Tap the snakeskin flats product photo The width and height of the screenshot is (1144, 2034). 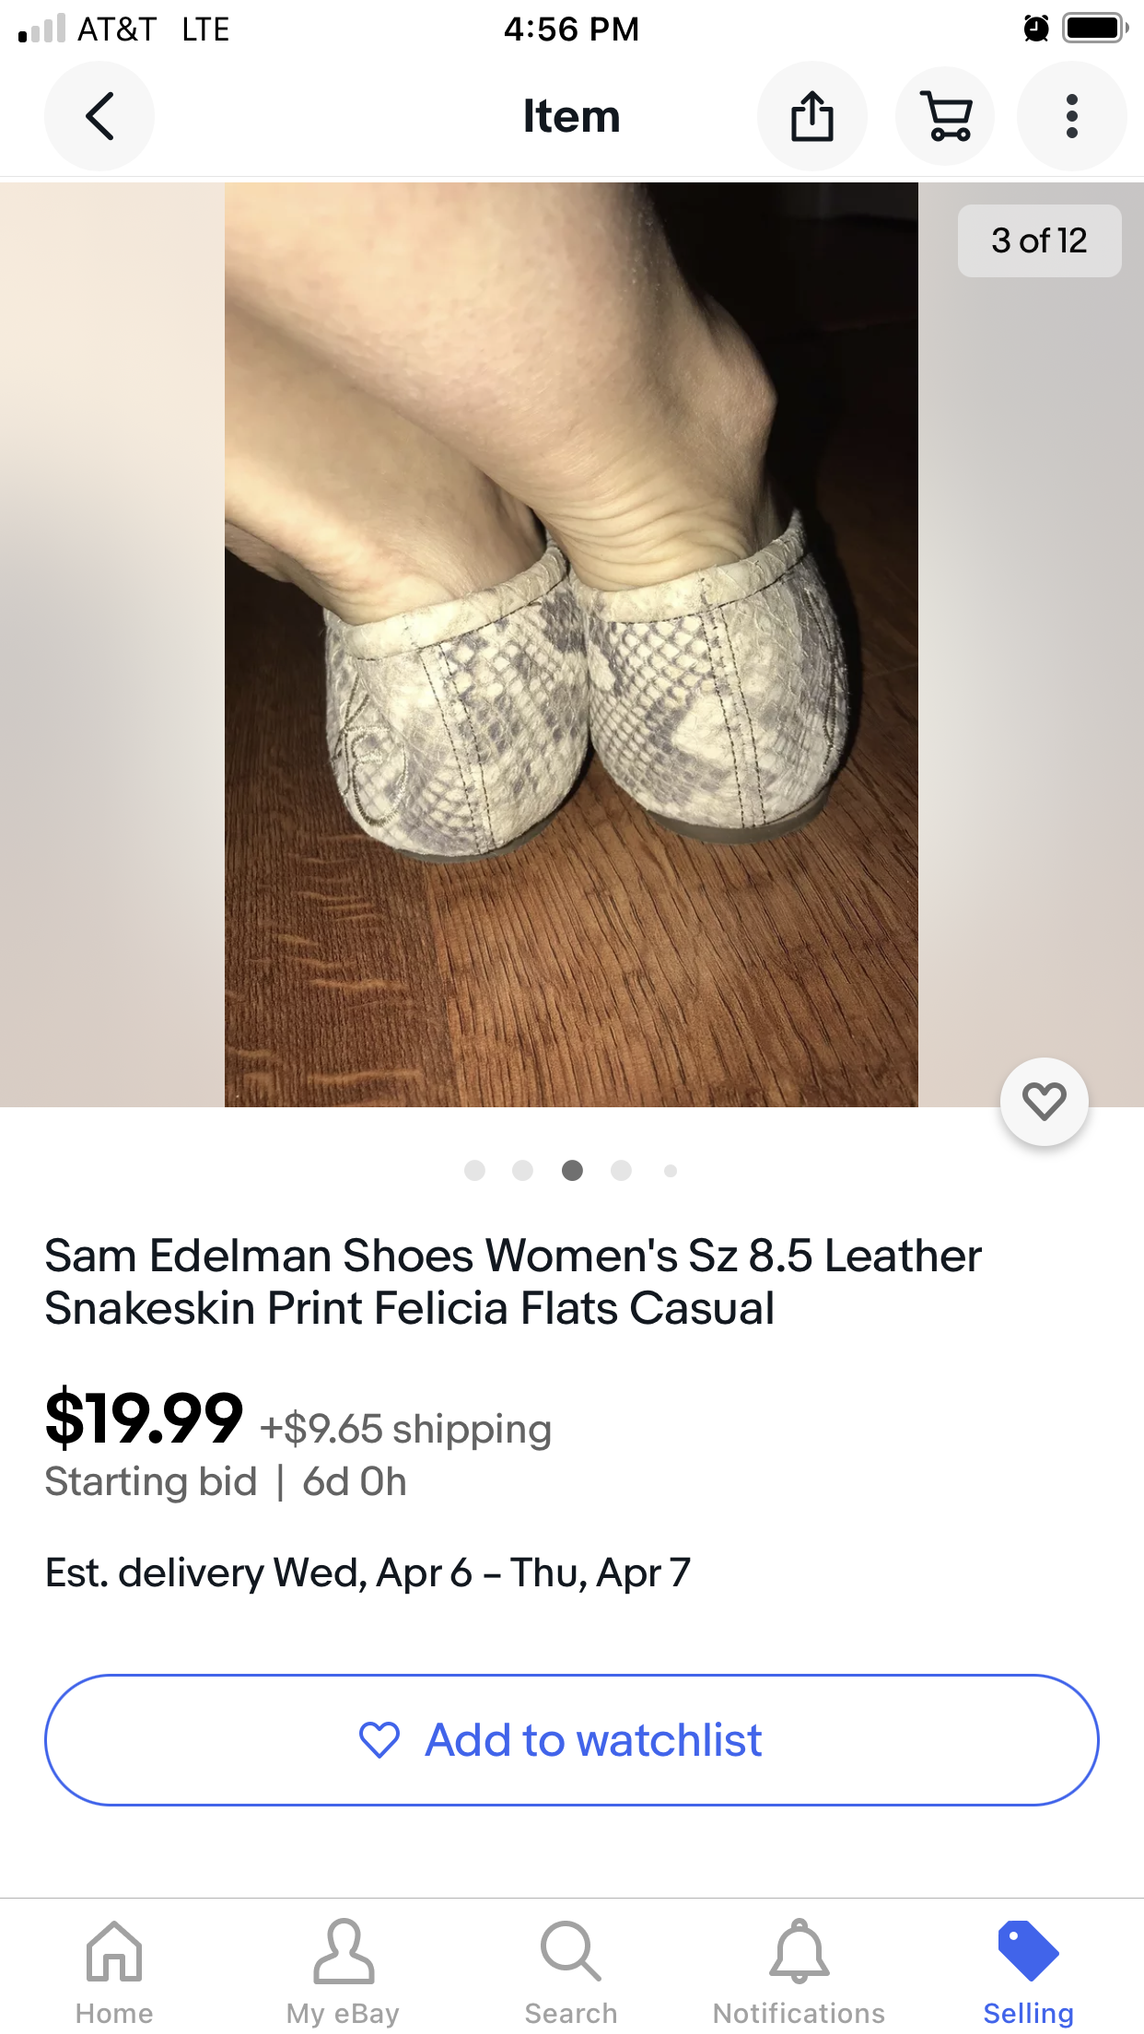pos(571,645)
